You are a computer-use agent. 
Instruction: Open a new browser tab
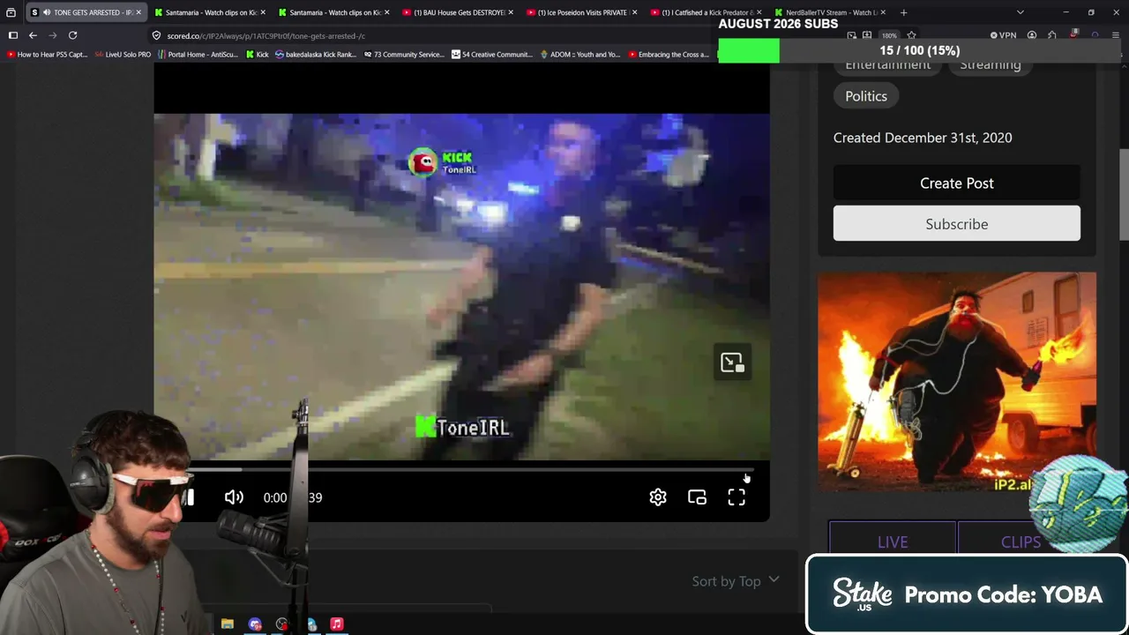tap(903, 12)
